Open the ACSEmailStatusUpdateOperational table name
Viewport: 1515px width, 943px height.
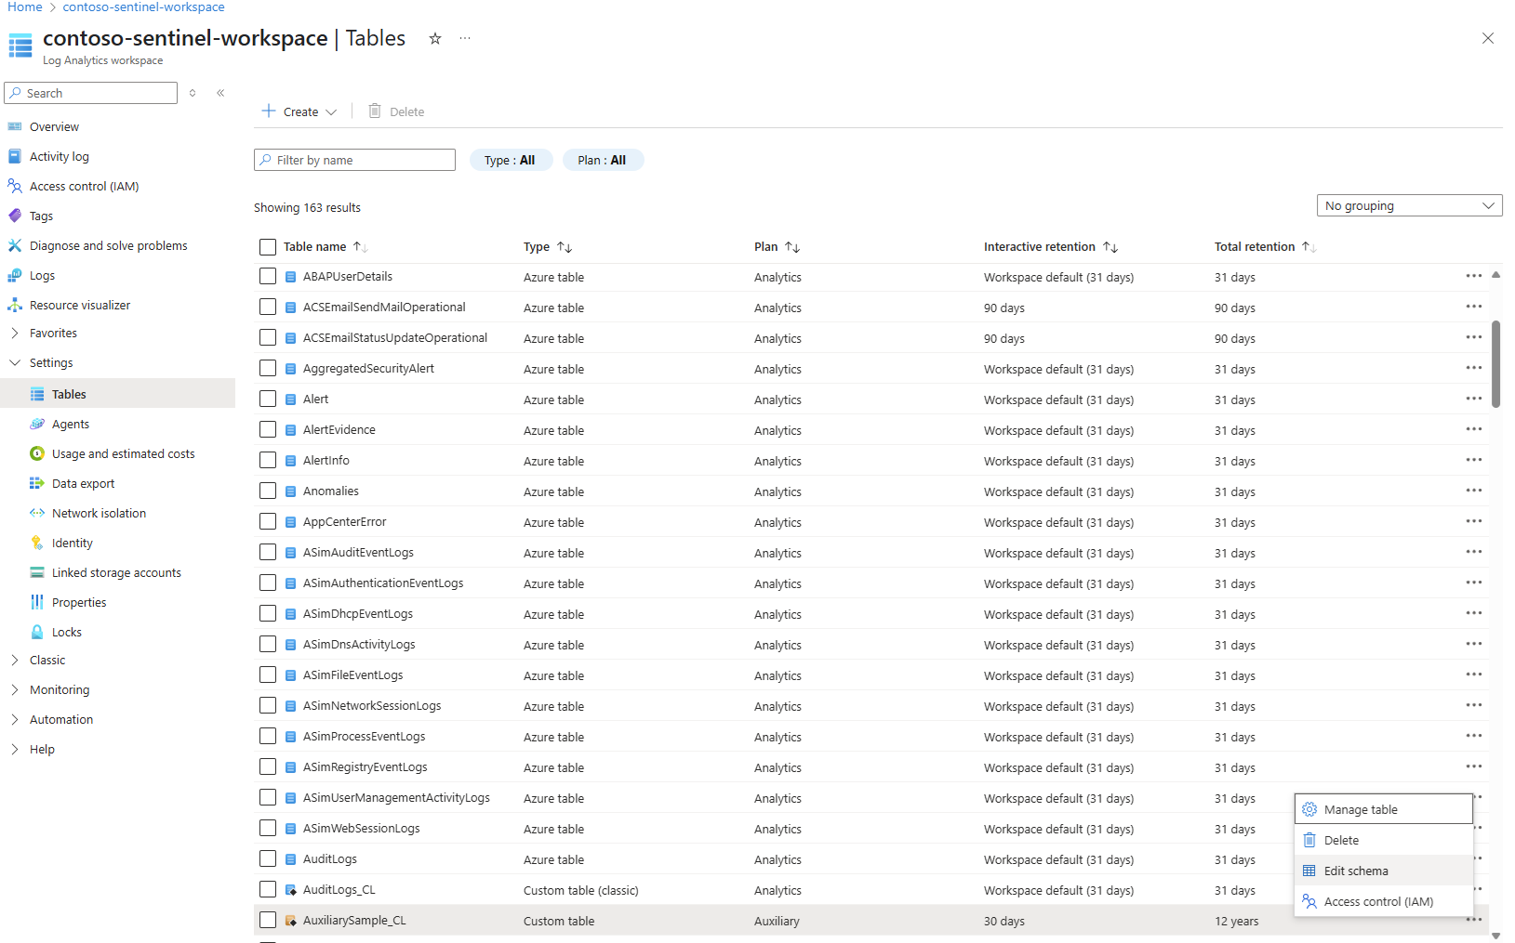coord(395,337)
